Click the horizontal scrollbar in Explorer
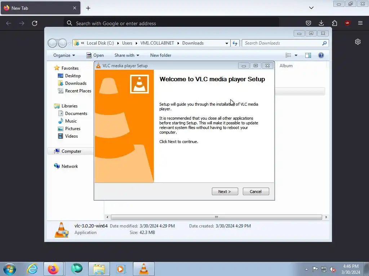The image size is (369, 276). pos(216,217)
